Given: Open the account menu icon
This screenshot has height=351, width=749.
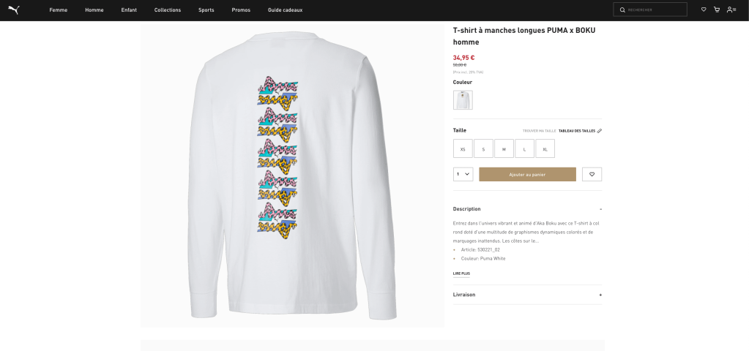Looking at the screenshot, I should coord(731,10).
